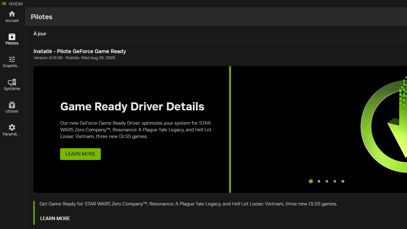Click the green LEARN MORE button
Image resolution: width=407 pixels, height=229 pixels.
[x=80, y=154]
